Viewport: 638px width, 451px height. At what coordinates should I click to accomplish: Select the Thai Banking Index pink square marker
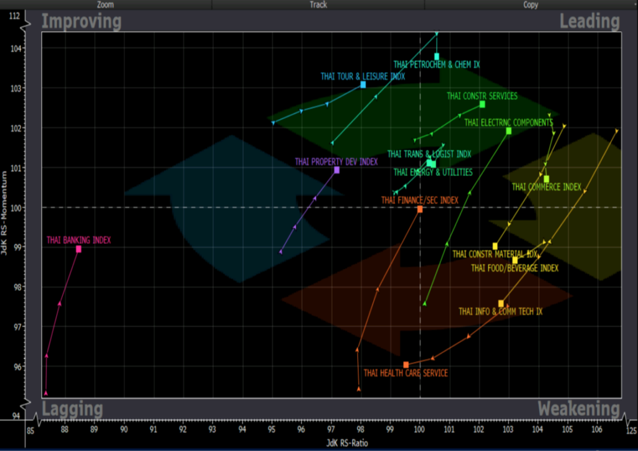(79, 250)
